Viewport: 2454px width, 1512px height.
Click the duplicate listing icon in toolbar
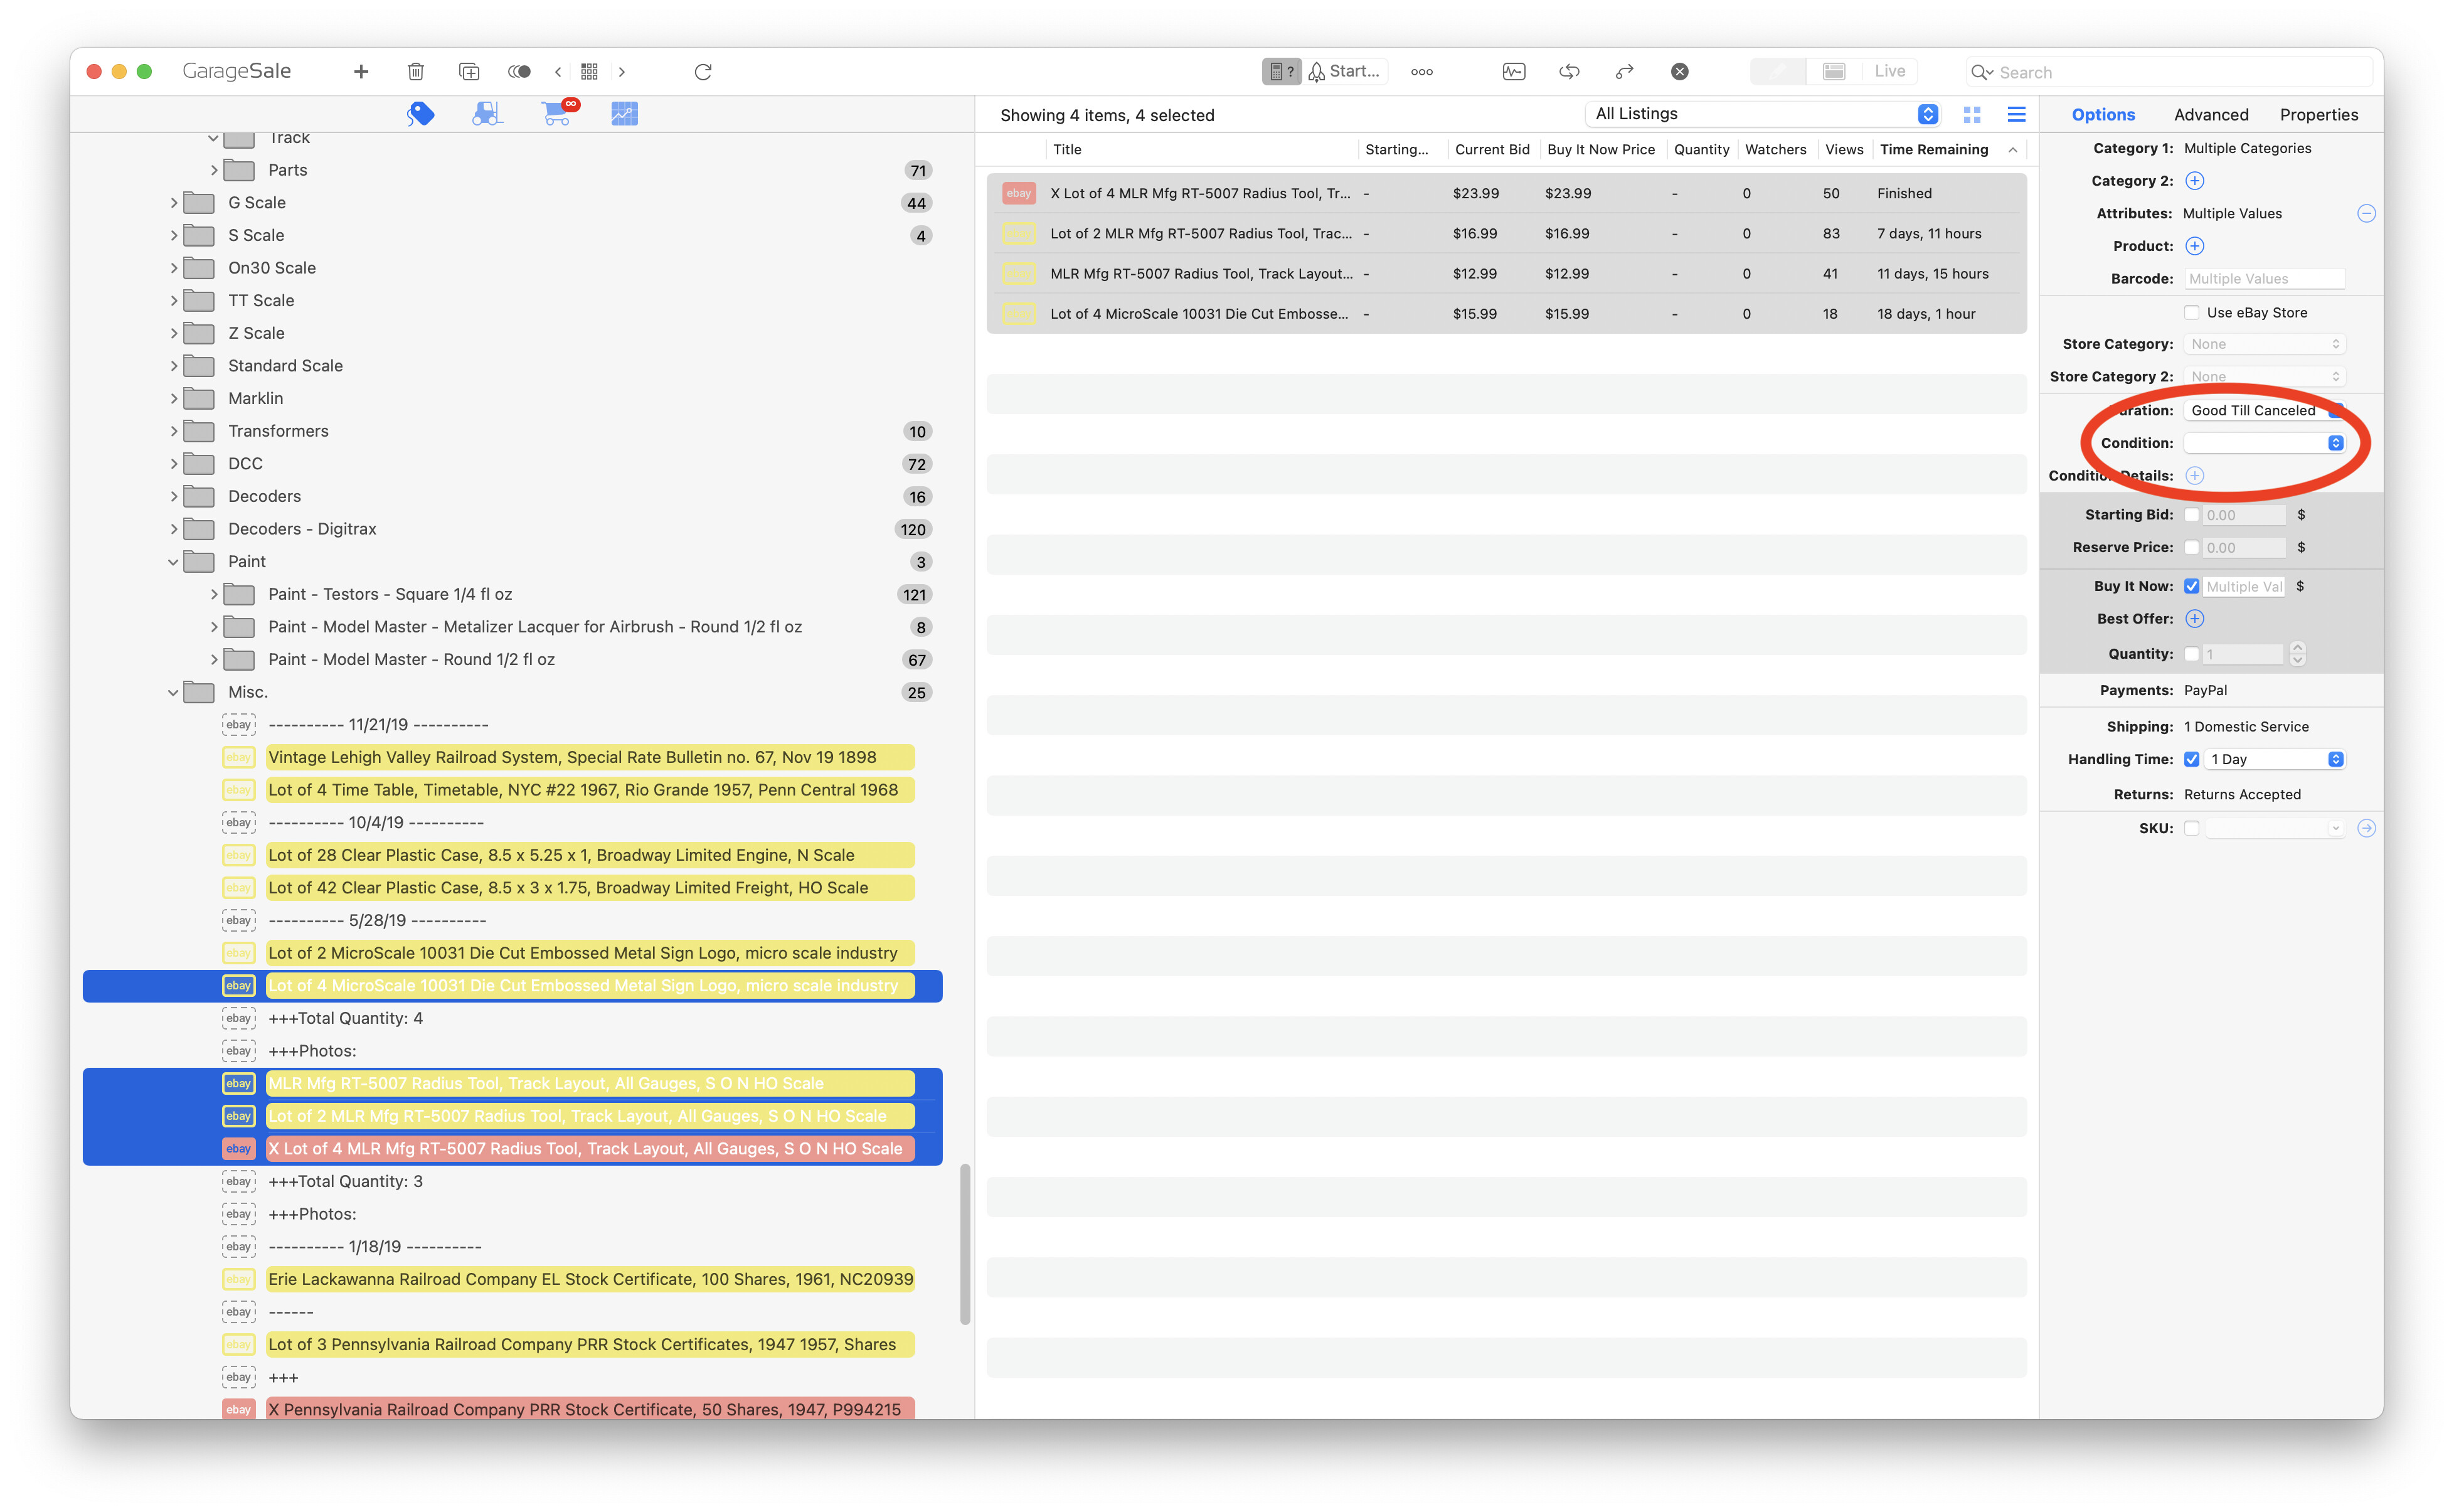[469, 71]
